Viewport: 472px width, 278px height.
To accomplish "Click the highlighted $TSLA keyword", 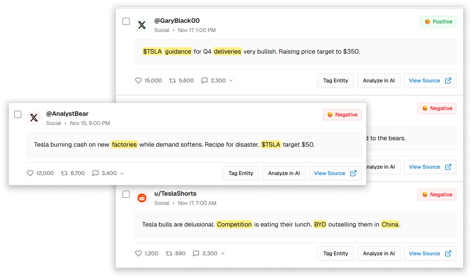I will [152, 51].
